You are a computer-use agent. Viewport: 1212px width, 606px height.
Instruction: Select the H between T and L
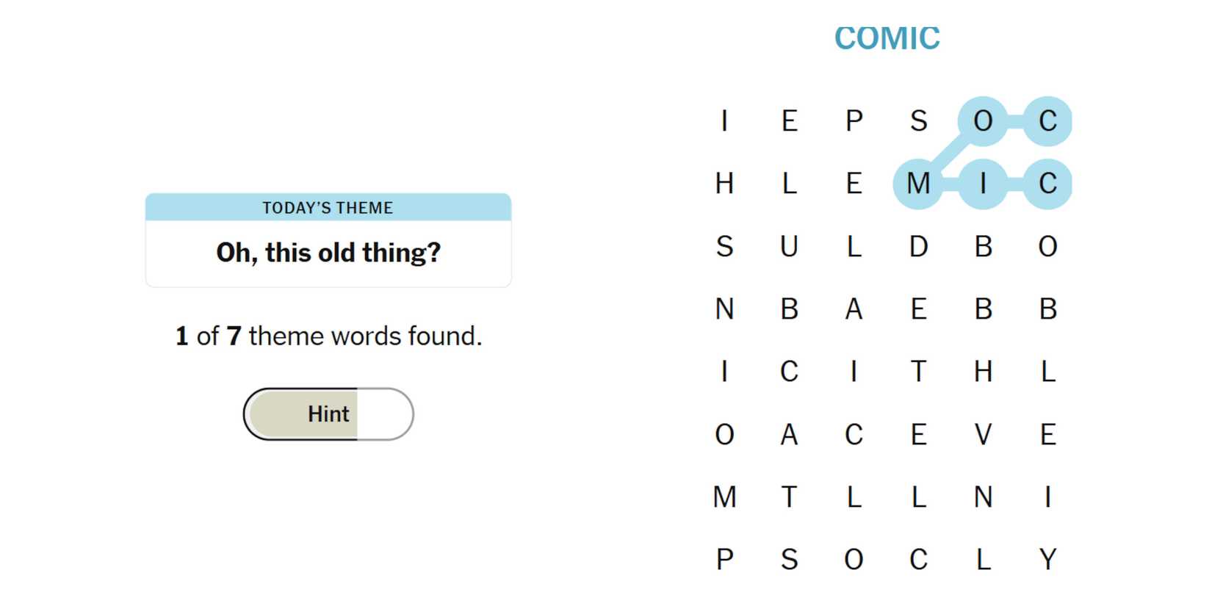pos(983,372)
